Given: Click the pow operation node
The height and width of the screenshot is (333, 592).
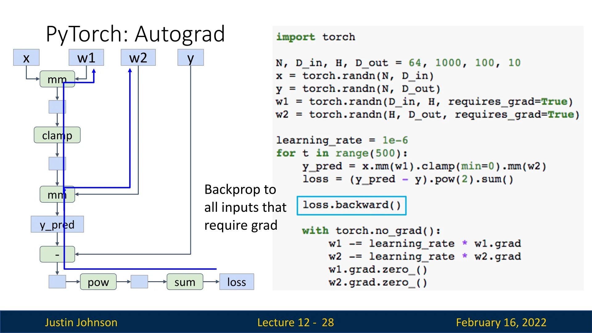Looking at the screenshot, I should [x=98, y=282].
